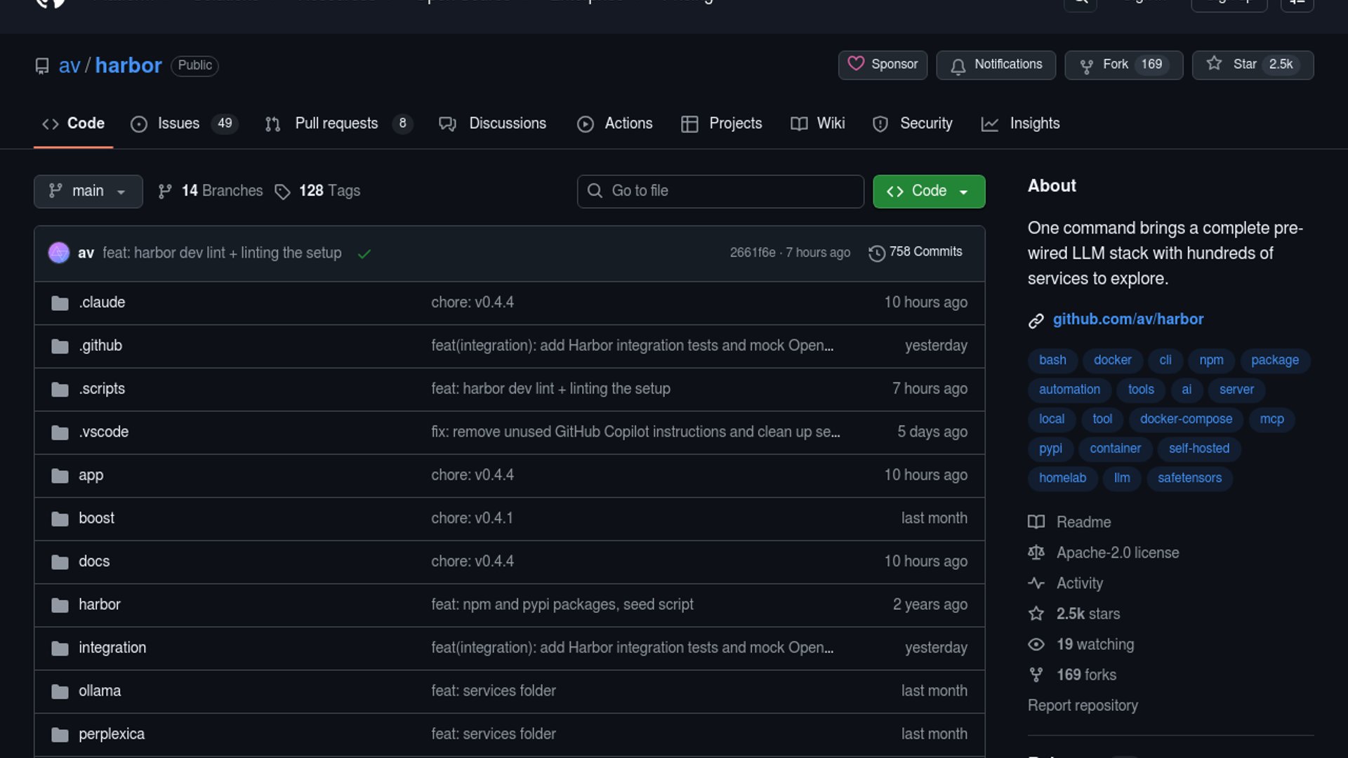Click the Fork icon button

pos(1086,66)
